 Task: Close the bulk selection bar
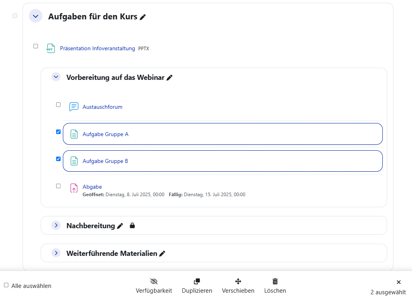399,282
